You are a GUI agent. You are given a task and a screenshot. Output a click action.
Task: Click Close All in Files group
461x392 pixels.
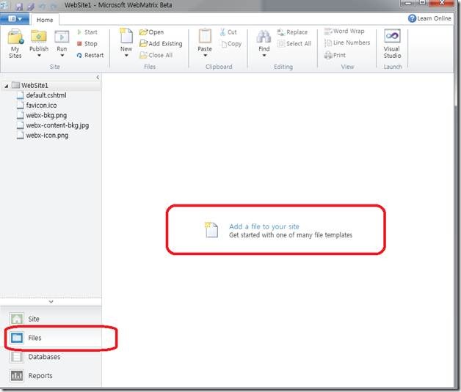[156, 55]
